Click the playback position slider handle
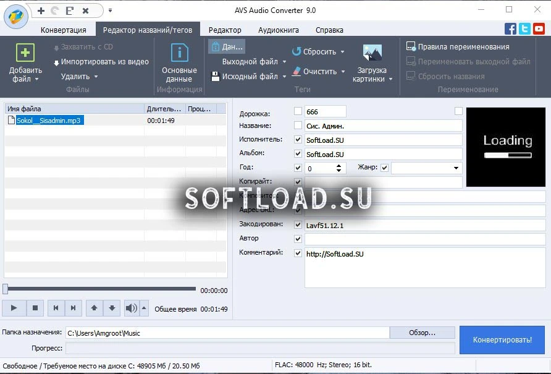This screenshot has height=374, width=551. pos(6,289)
